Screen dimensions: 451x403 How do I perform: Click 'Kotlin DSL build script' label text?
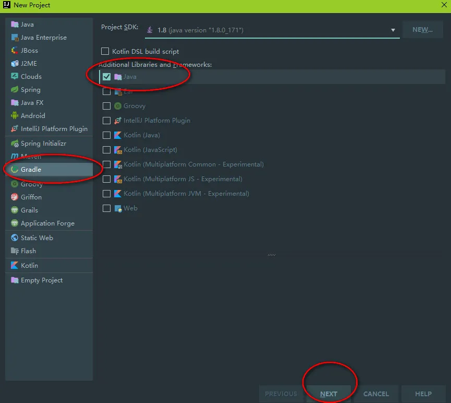click(x=145, y=52)
